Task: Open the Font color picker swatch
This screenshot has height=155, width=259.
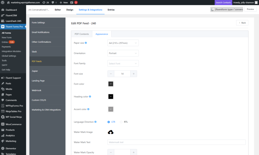Action: pyautogui.click(x=111, y=84)
